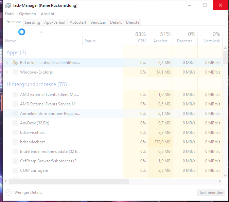Screen dimensions: 229x202
Task: Switch to the Leistung tab
Action: (33, 22)
